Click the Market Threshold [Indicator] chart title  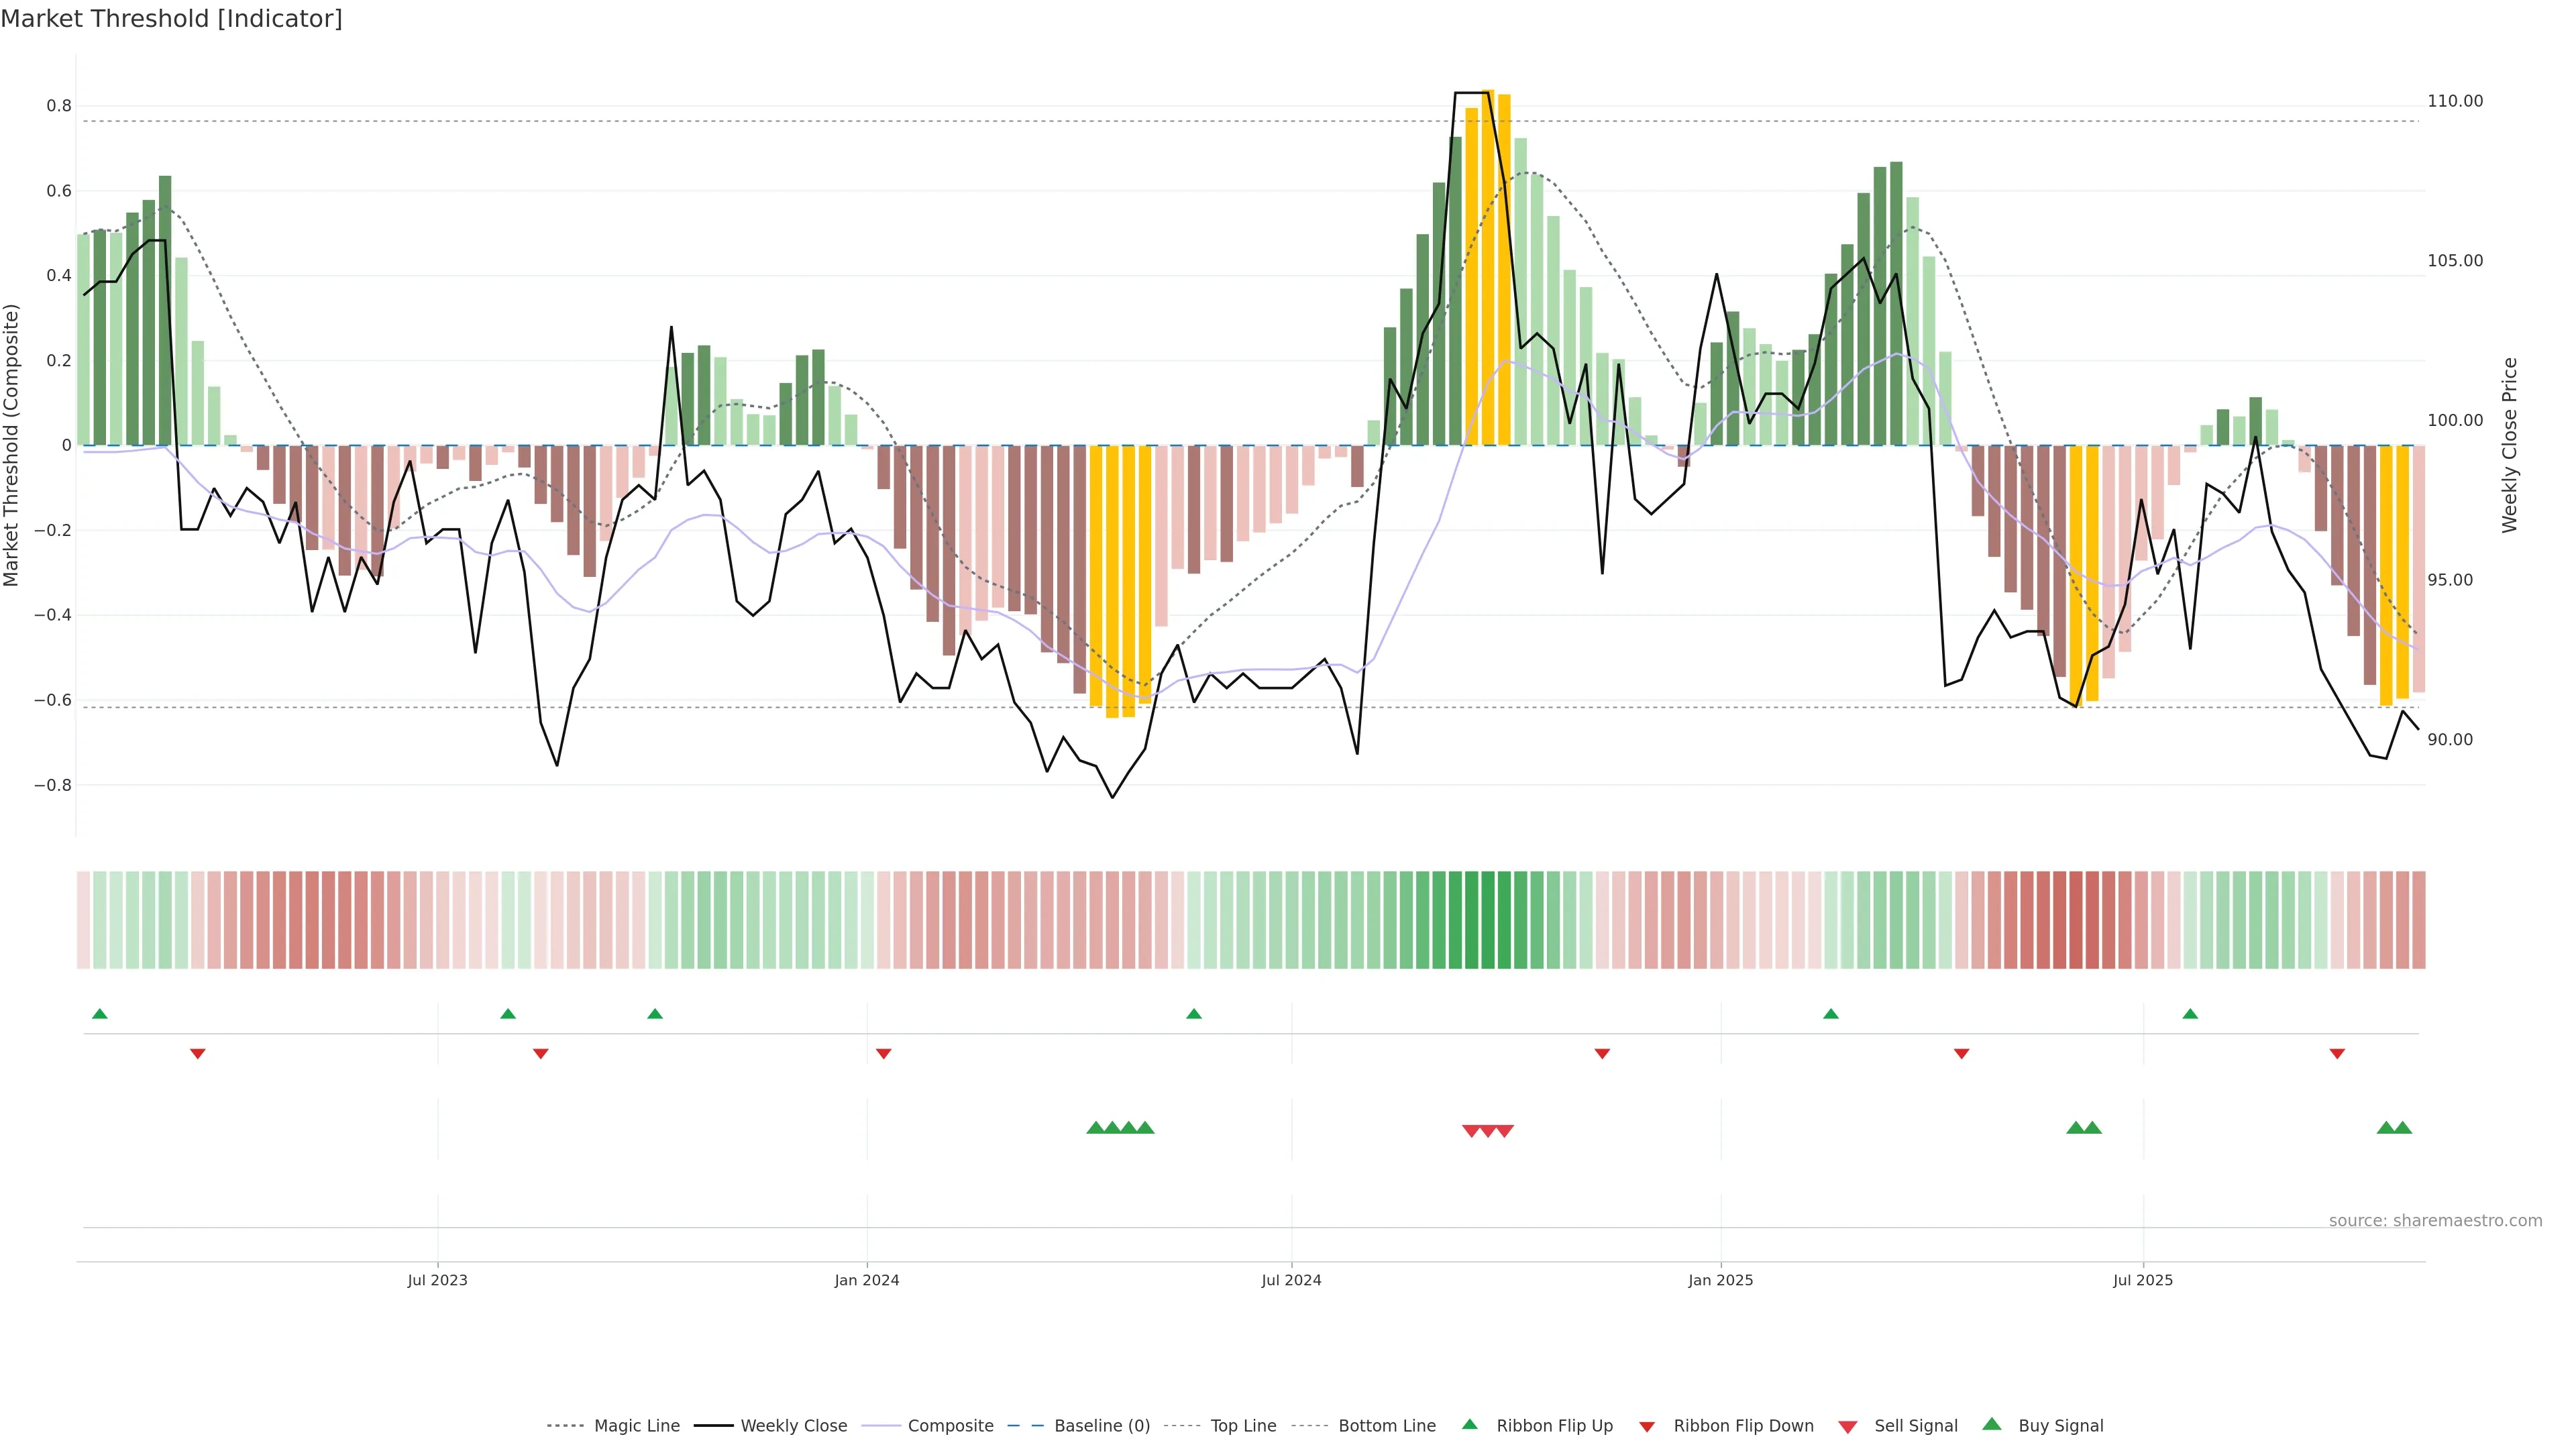click(x=171, y=19)
